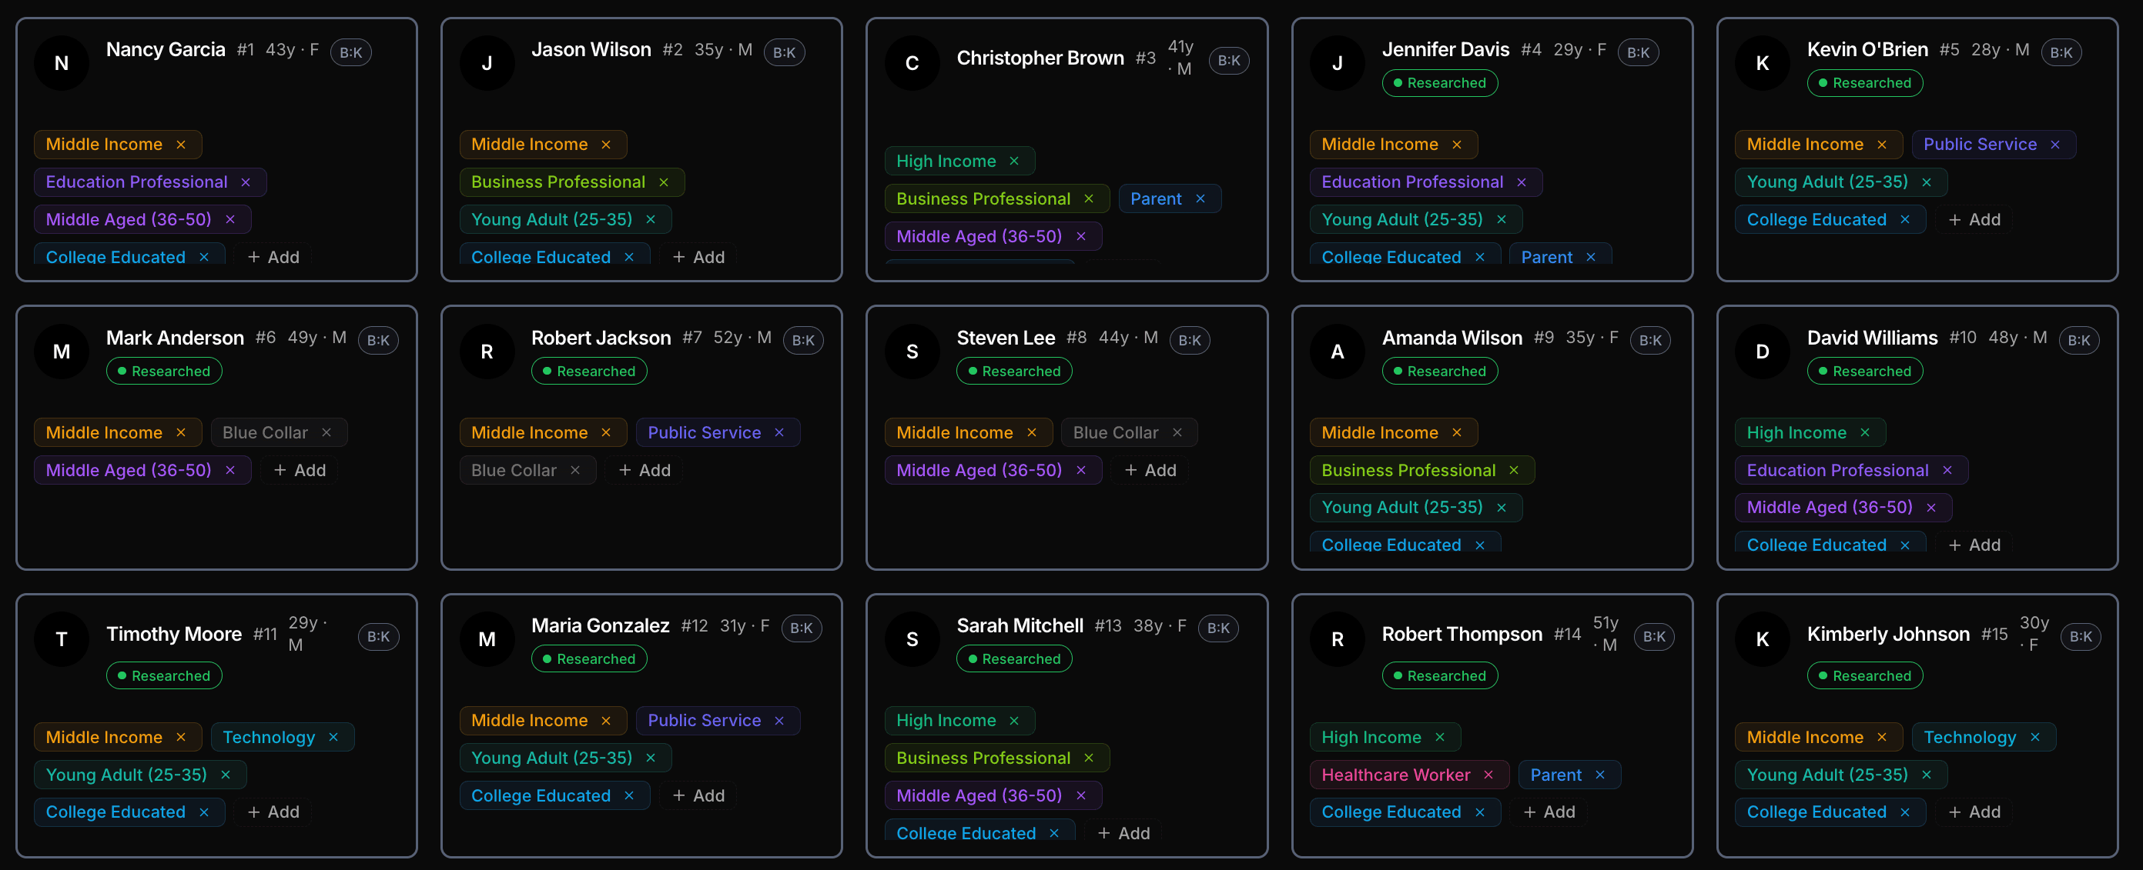
Task: Click Nancy Garcia's avatar icon
Action: tap(61, 62)
